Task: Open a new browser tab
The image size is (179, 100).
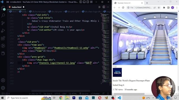Action: click(x=147, y=3)
